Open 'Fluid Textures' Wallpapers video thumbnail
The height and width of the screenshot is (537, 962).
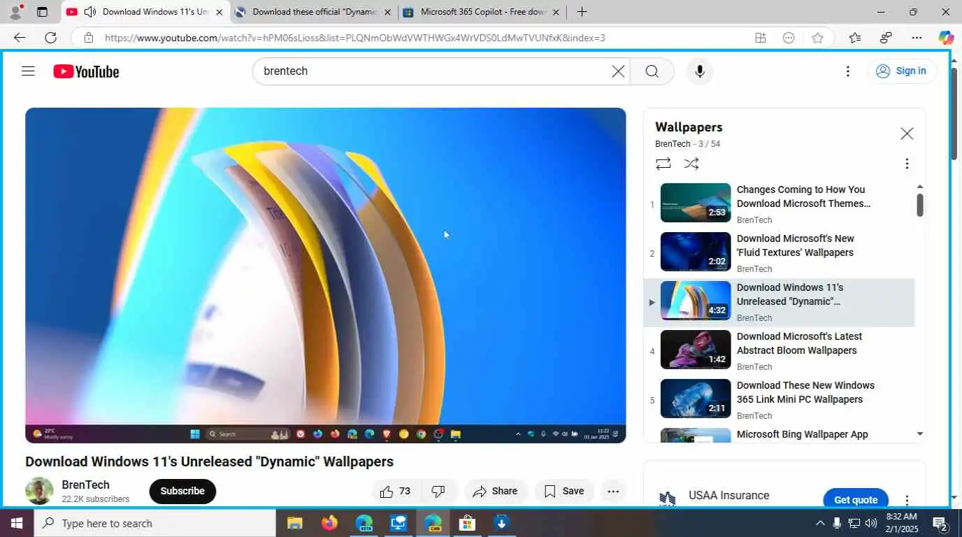point(696,252)
